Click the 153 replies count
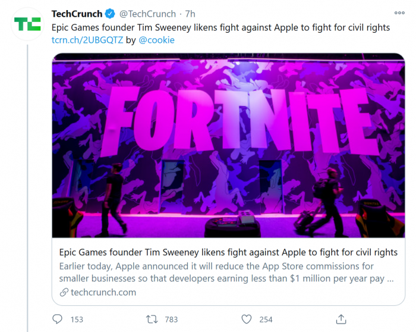Image resolution: width=416 pixels, height=332 pixels. click(77, 320)
